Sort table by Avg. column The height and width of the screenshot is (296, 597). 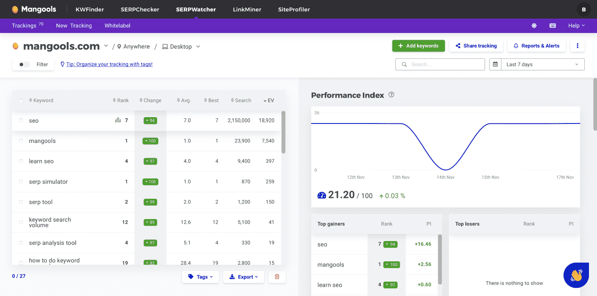[184, 101]
